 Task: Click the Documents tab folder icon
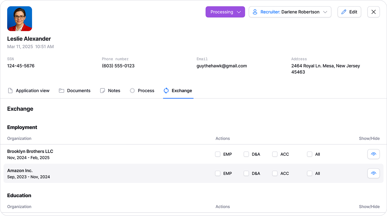[62, 91]
